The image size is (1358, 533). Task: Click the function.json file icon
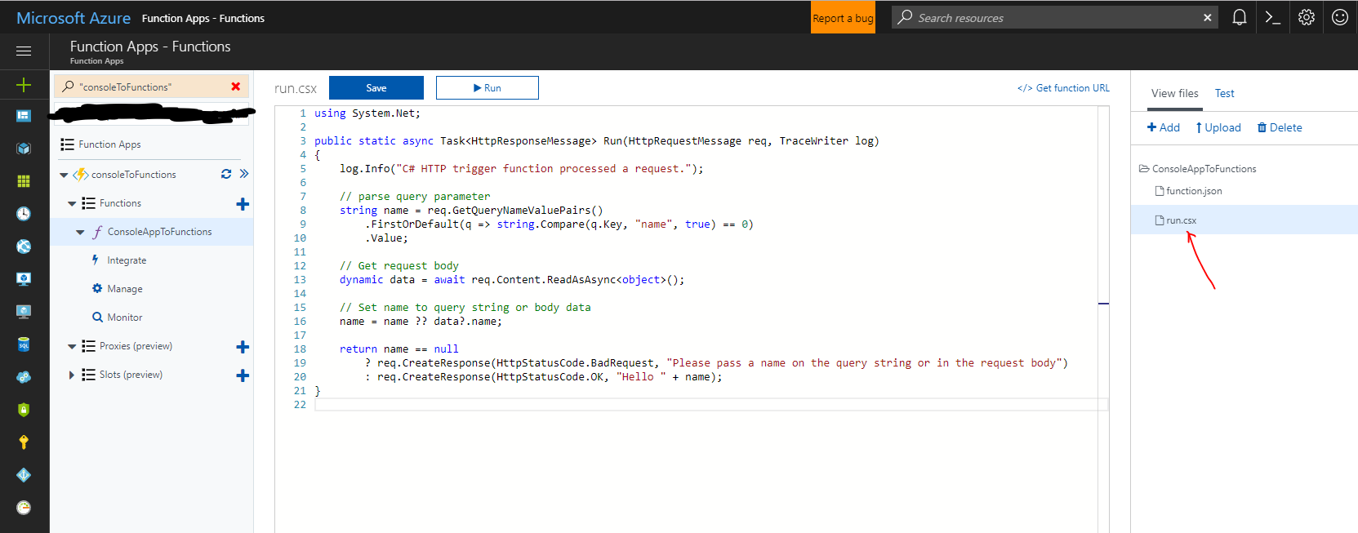(x=1160, y=191)
